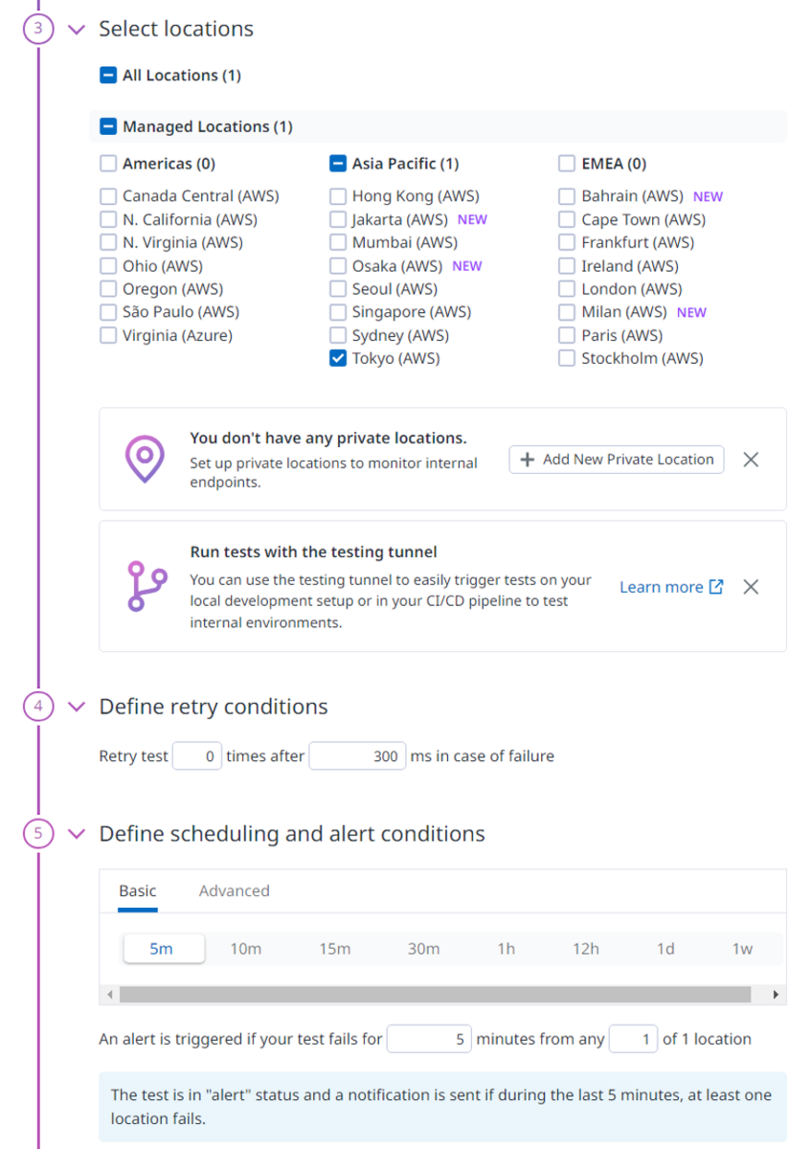Collapse Define scheduling and alert conditions
811x1149 pixels.
click(78, 835)
